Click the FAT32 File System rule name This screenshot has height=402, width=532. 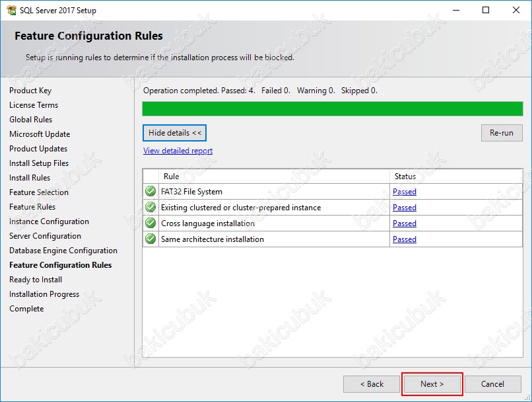191,192
